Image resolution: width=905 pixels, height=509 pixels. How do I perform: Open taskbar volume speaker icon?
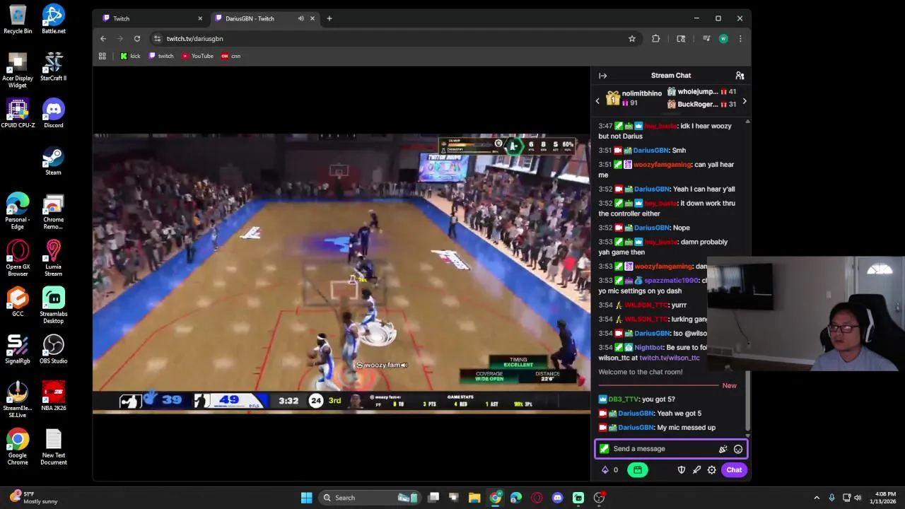(x=858, y=498)
